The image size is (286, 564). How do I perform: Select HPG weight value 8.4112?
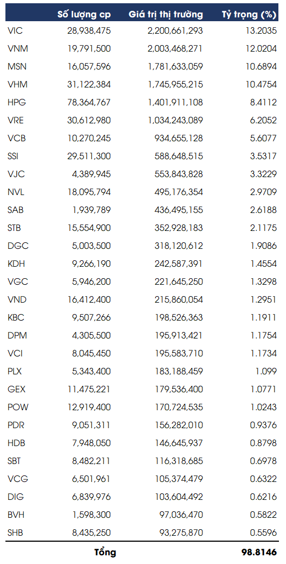coord(264,103)
